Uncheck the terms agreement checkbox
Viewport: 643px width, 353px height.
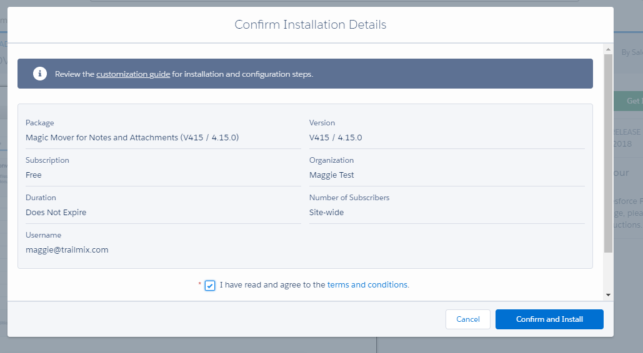click(210, 286)
